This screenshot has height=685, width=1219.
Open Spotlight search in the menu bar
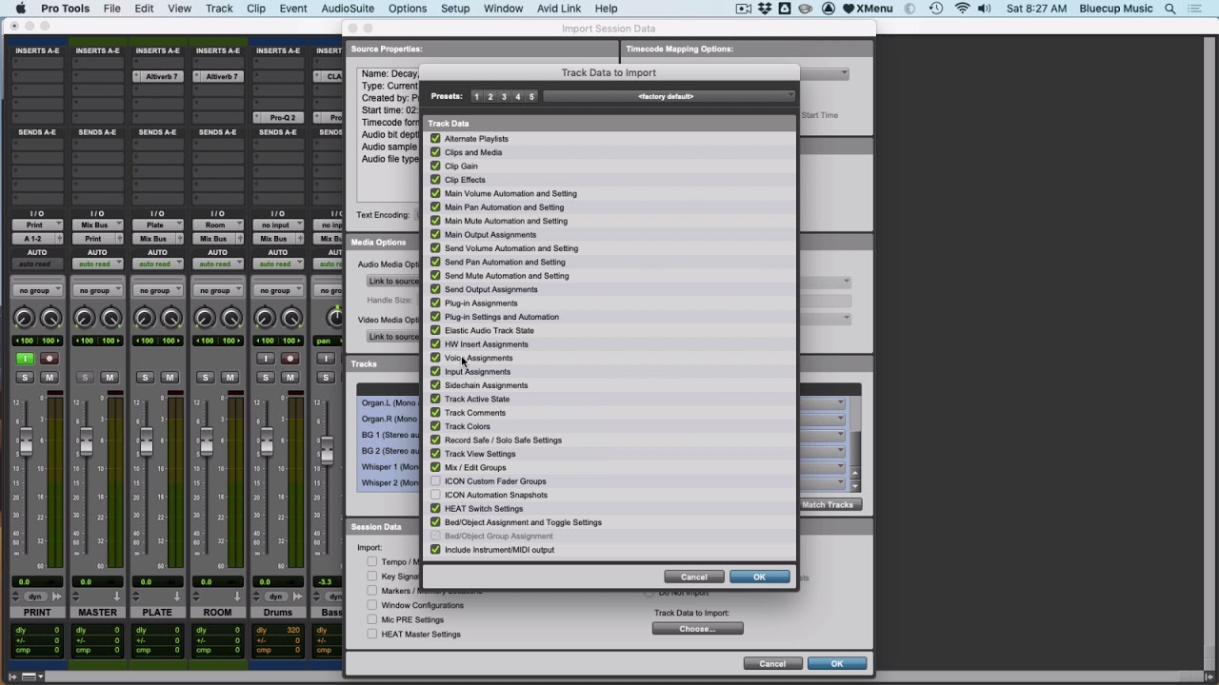pos(1170,9)
